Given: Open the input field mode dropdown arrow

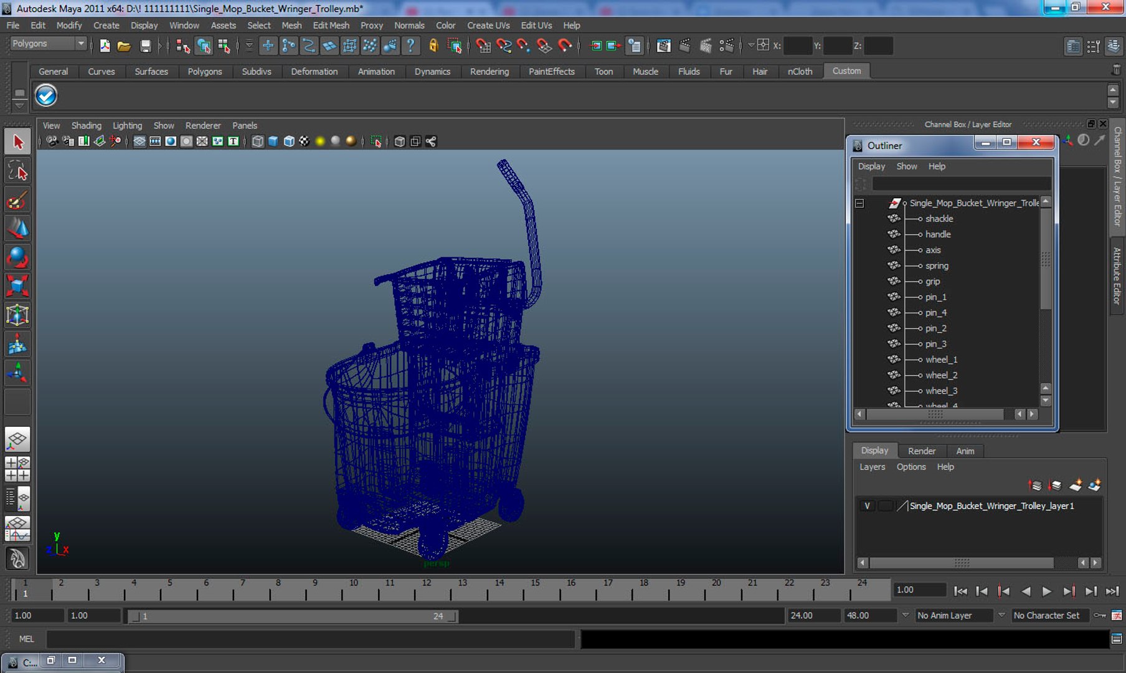Looking at the screenshot, I should click(751, 45).
